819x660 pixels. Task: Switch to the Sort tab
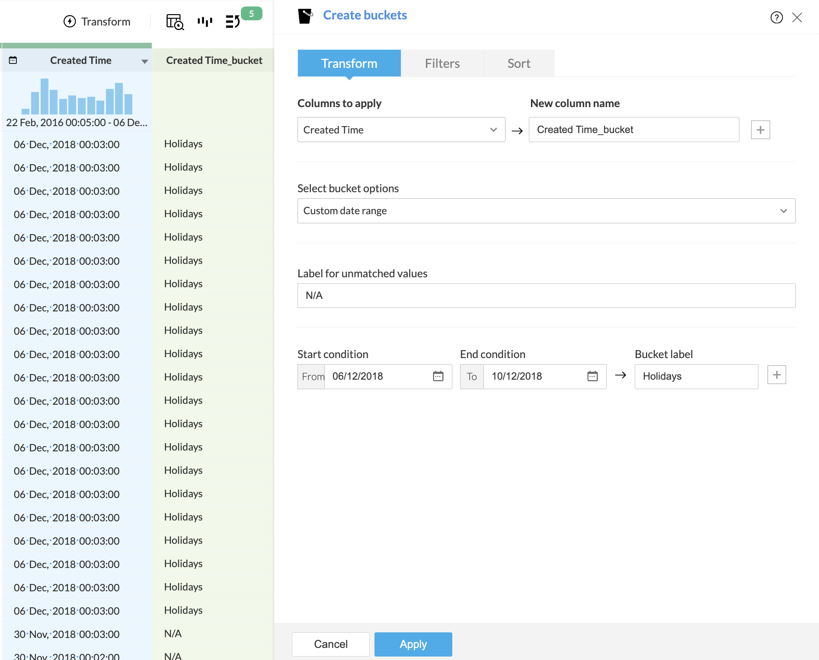[518, 63]
